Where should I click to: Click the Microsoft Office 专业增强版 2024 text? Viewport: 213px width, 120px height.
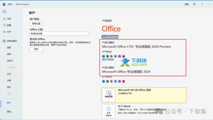point(126,72)
